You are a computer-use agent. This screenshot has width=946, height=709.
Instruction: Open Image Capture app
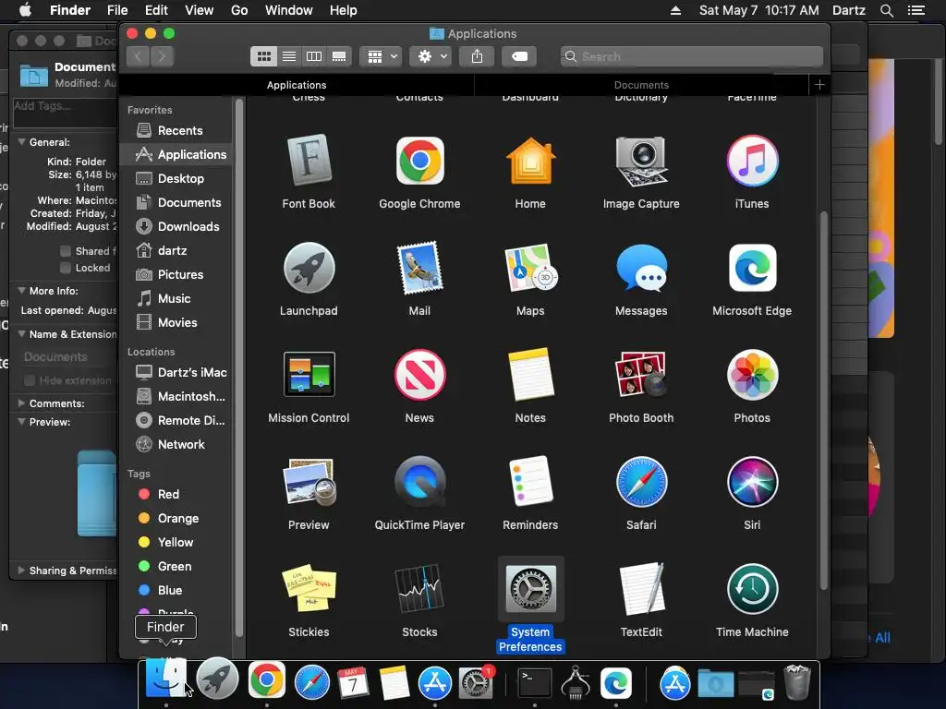(x=641, y=161)
